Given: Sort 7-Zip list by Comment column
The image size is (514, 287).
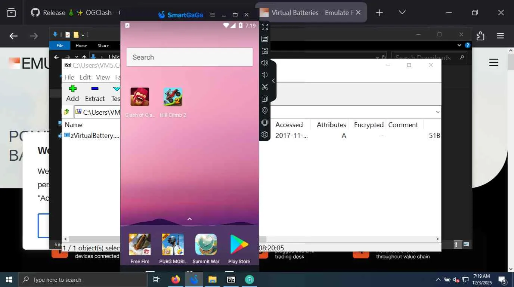Looking at the screenshot, I should click(403, 125).
